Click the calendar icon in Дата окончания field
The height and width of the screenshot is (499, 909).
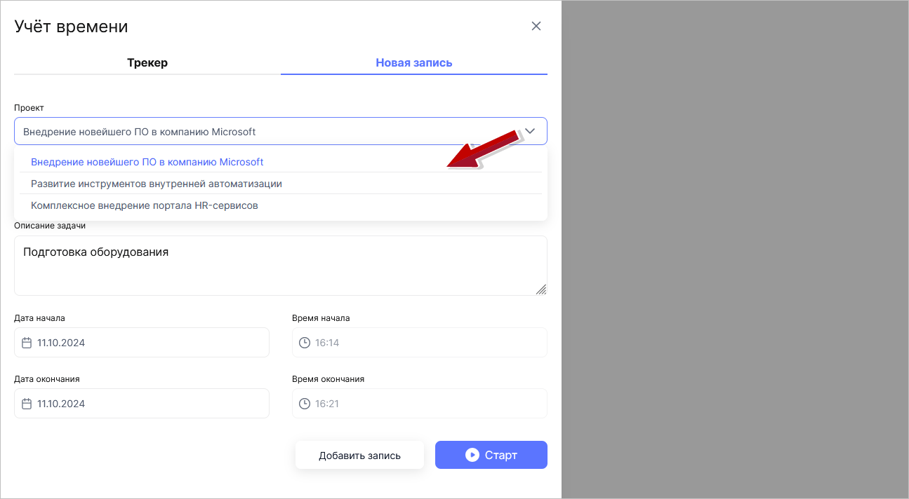click(x=25, y=403)
